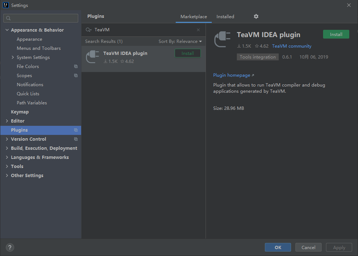Click the project-level icon next to File Colors
Screen dimensions: 358x256
(76, 67)
